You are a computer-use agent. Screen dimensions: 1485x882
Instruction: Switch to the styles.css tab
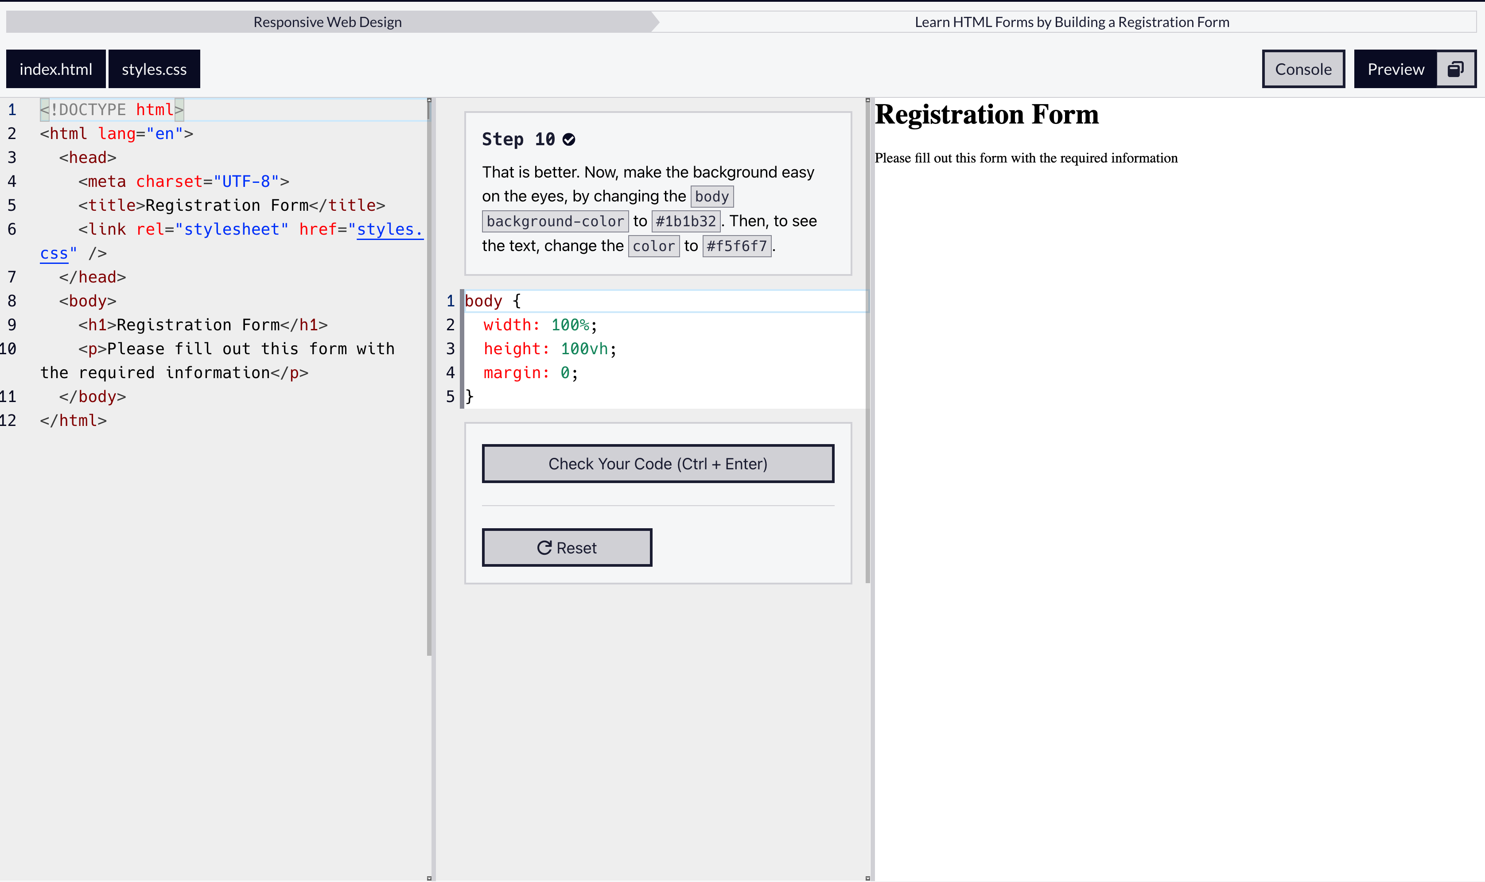[154, 69]
